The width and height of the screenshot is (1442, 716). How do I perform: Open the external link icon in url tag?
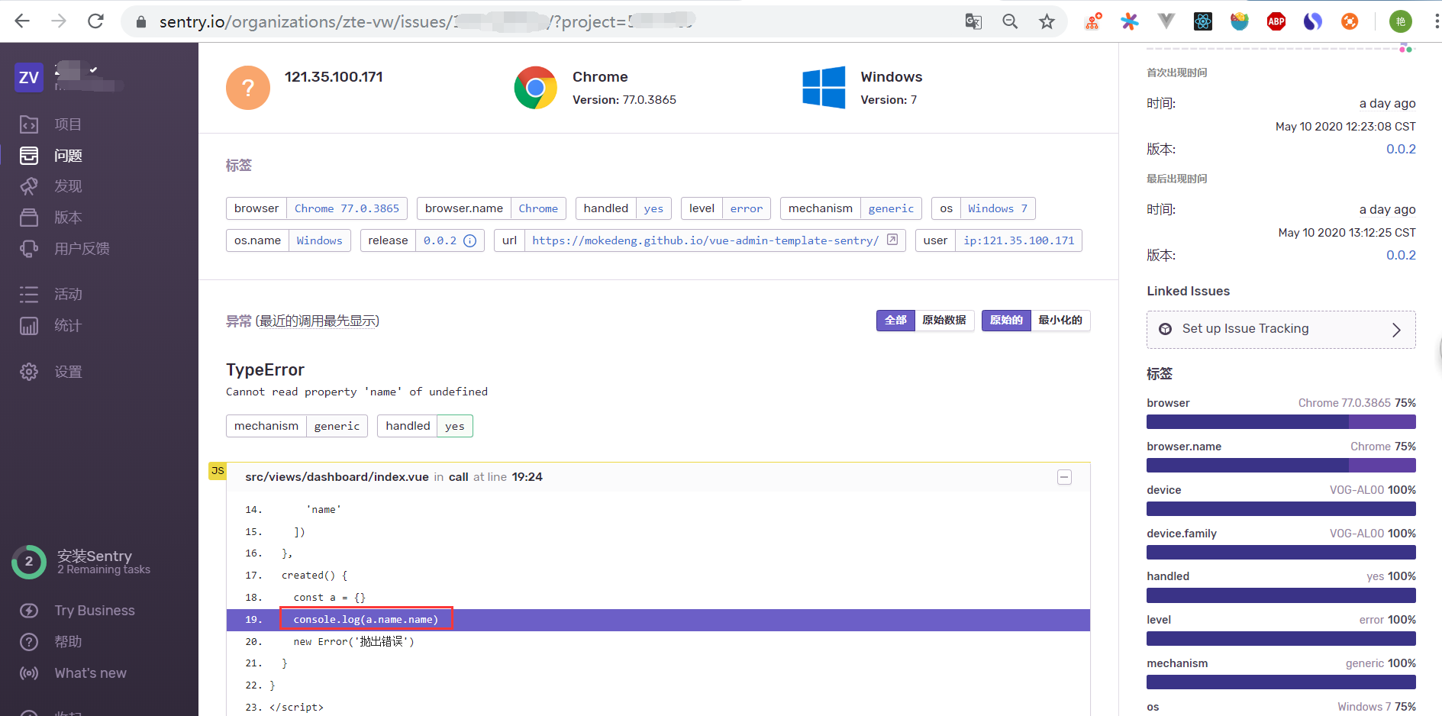coord(892,240)
